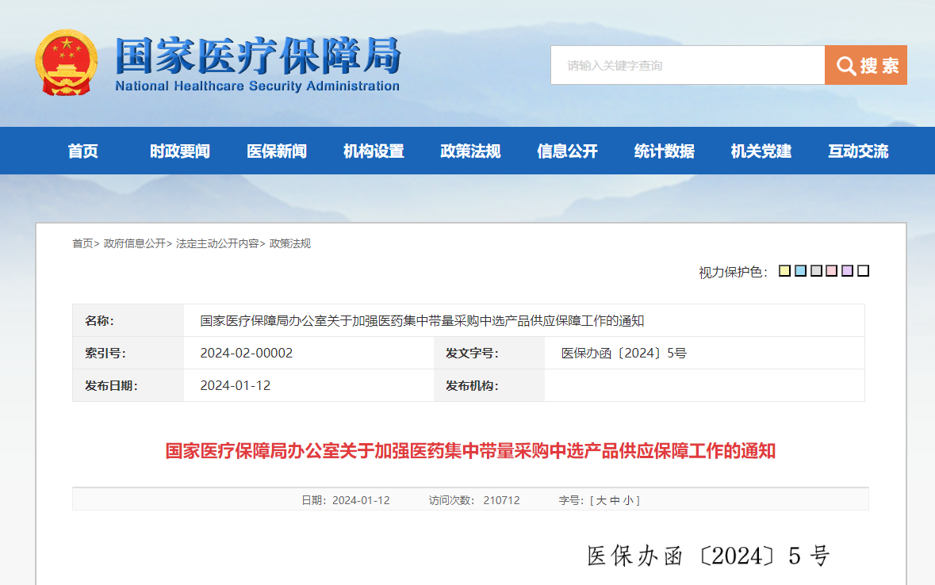935x585 pixels.
Task: Select the pink eye-protection color swatch
Action: pos(832,271)
